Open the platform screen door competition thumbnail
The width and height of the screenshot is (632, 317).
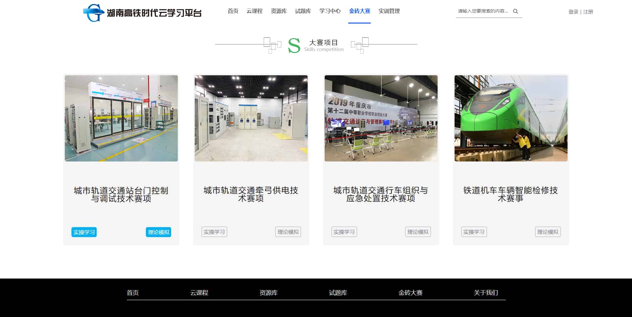point(121,118)
